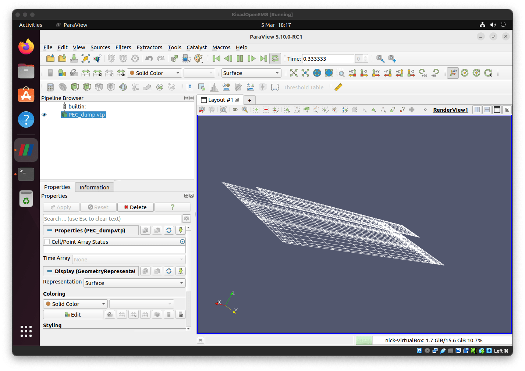Click the properties help question button
This screenshot has height=371, width=525.
click(x=173, y=207)
